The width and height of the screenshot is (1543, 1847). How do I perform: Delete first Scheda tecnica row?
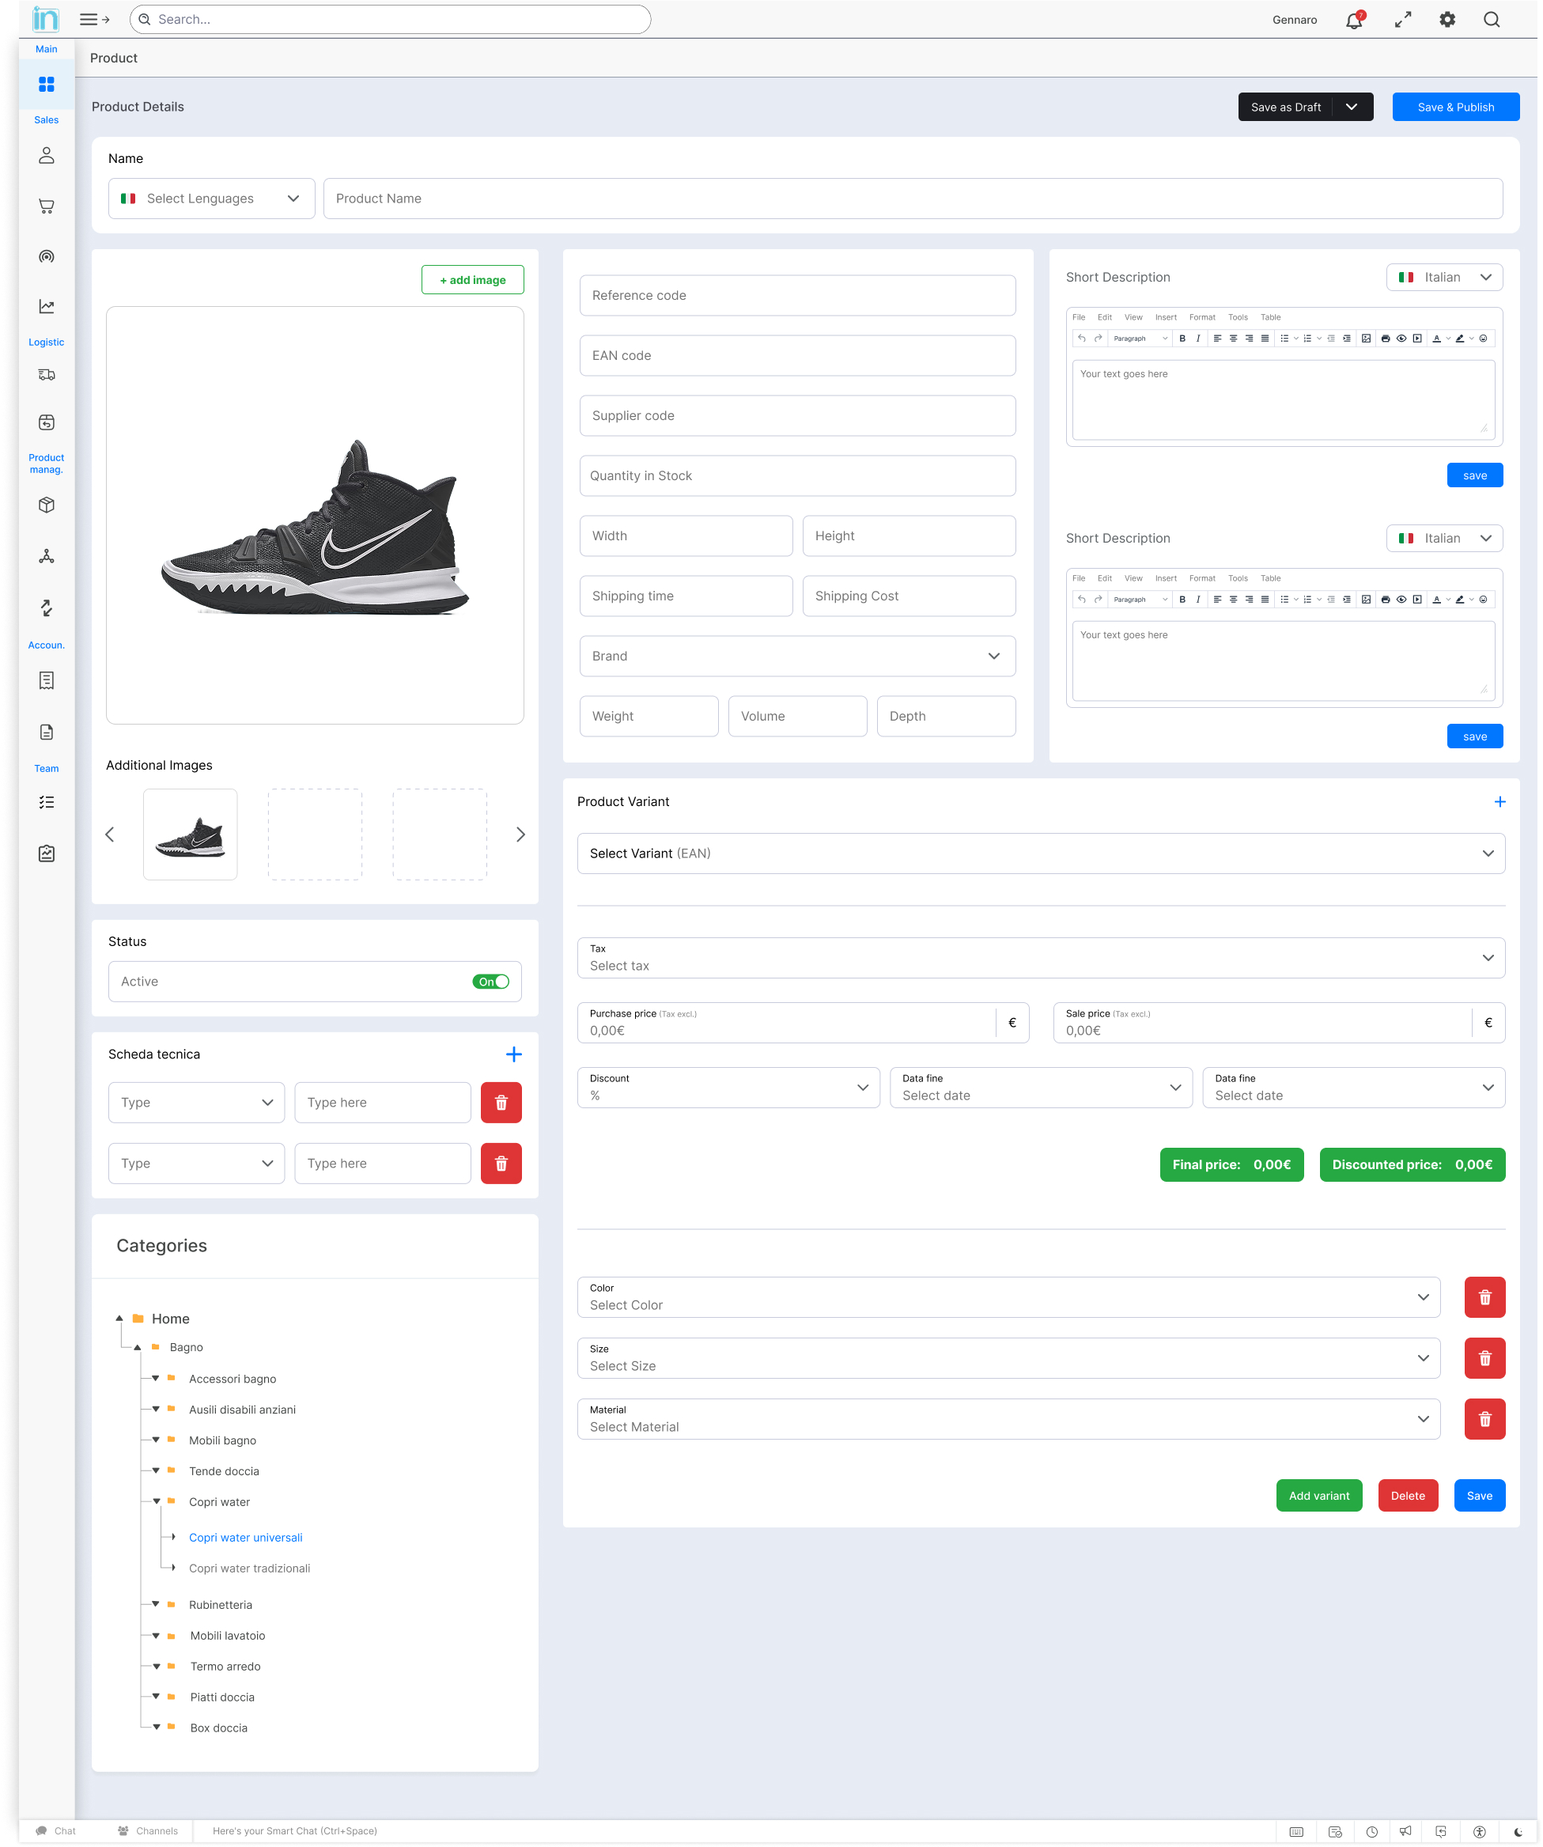pos(501,1102)
